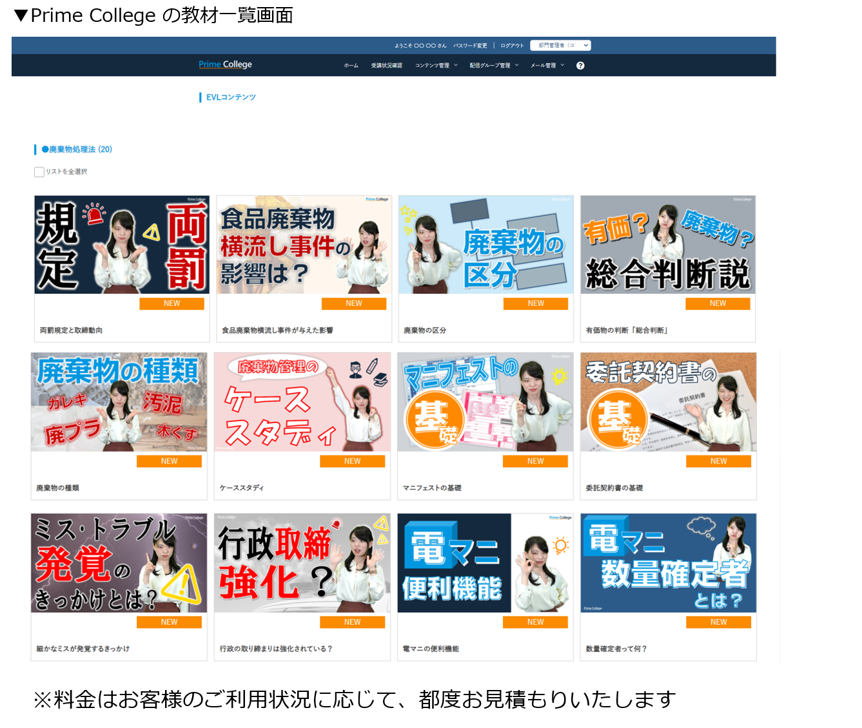Click the 委託契約書の基礎 title text

point(614,488)
